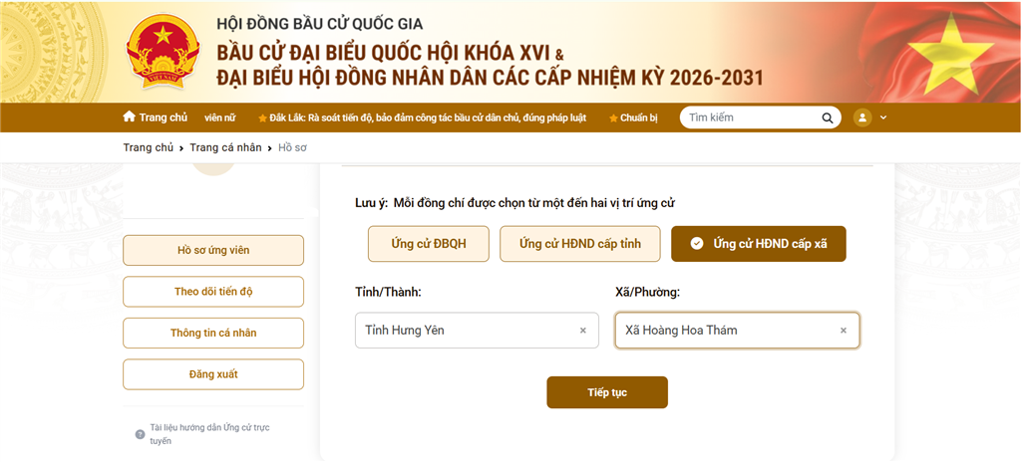Expand the user account dropdown arrow
The image size is (1021, 462).
point(883,117)
